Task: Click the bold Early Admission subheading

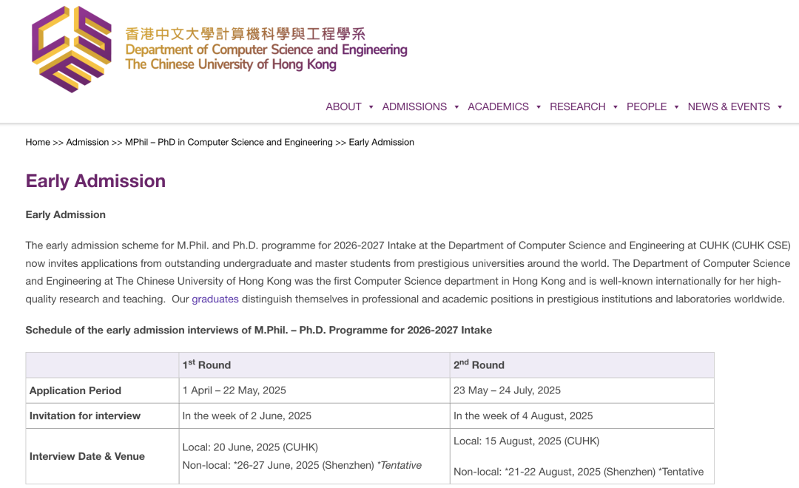Action: click(x=66, y=214)
